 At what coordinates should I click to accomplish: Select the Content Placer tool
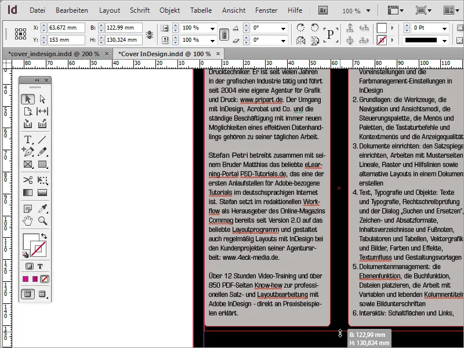(42, 124)
